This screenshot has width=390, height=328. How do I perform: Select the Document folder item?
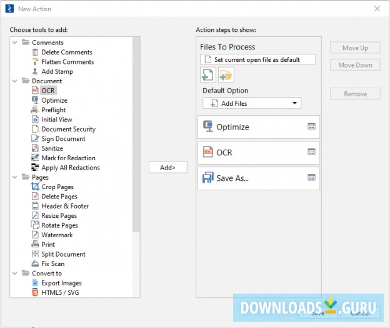pos(42,81)
